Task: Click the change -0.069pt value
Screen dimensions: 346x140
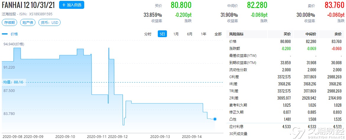Action: click(259, 15)
